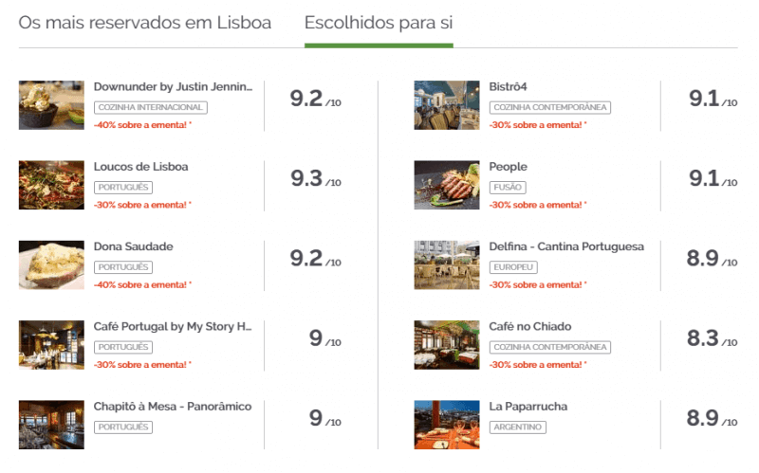Click the La Paparrucha terrace thumbnail
Viewport: 759px width, 473px height.
[x=447, y=425]
